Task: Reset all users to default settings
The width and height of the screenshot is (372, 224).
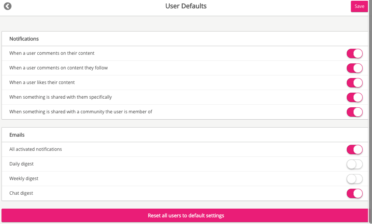Action: 186,216
